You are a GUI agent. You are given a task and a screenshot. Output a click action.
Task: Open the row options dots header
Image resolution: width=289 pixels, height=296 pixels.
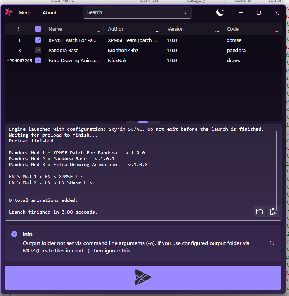[x=18, y=29]
